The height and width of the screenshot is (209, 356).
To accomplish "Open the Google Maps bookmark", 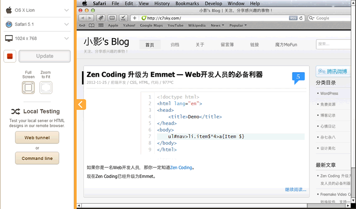I will (x=152, y=25).
